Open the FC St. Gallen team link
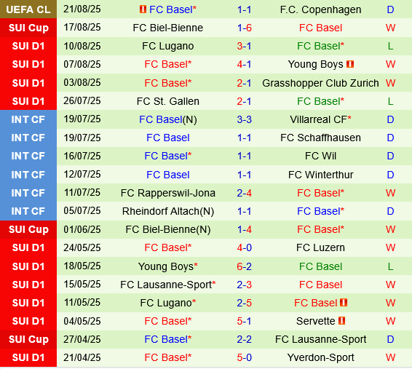 coord(168,101)
